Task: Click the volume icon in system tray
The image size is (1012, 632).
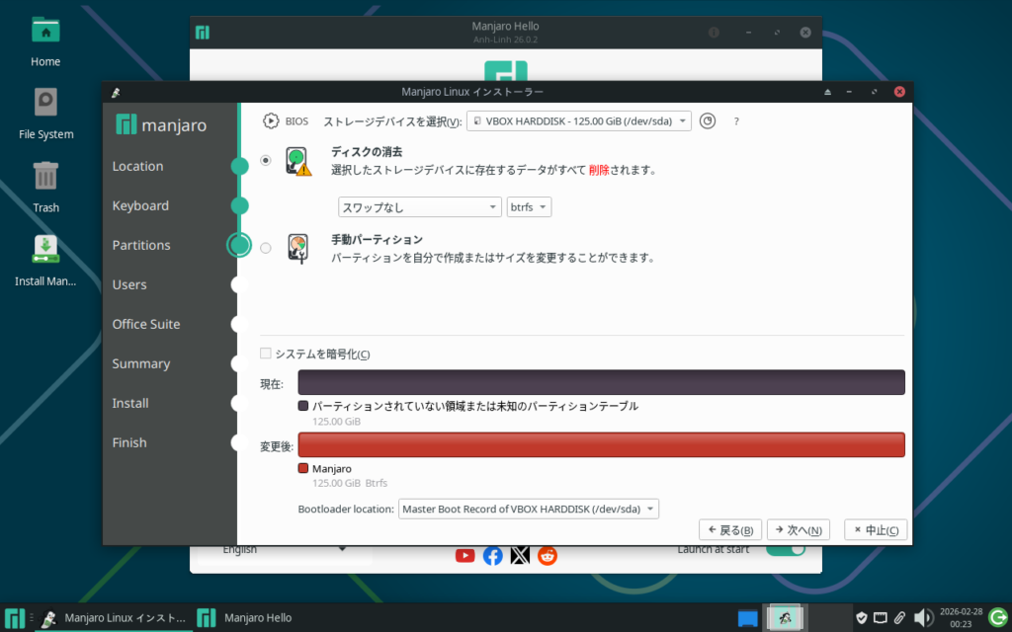Action: [x=923, y=618]
